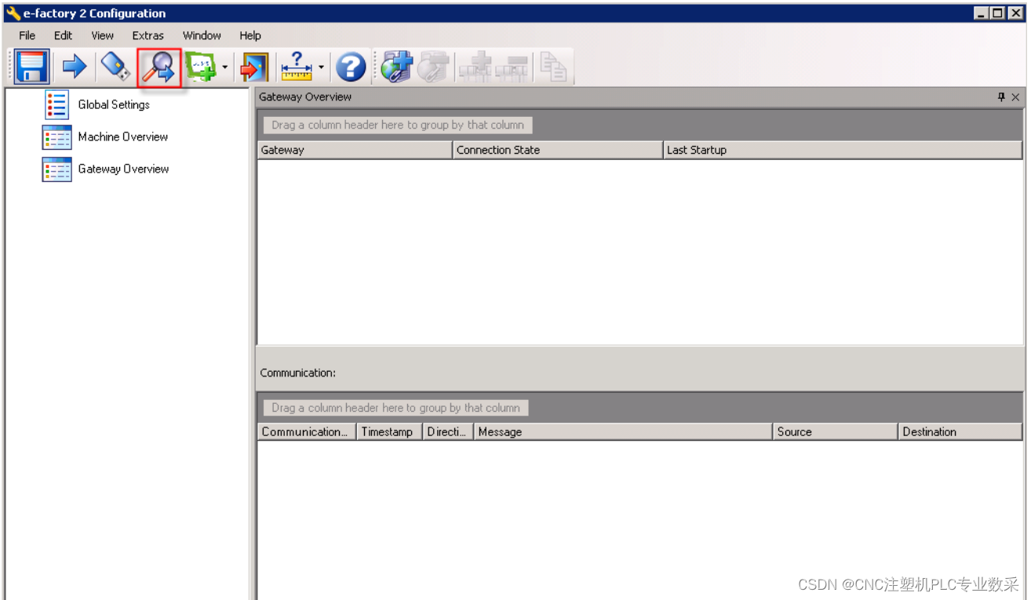Sort by Gateway column header

[x=355, y=150]
